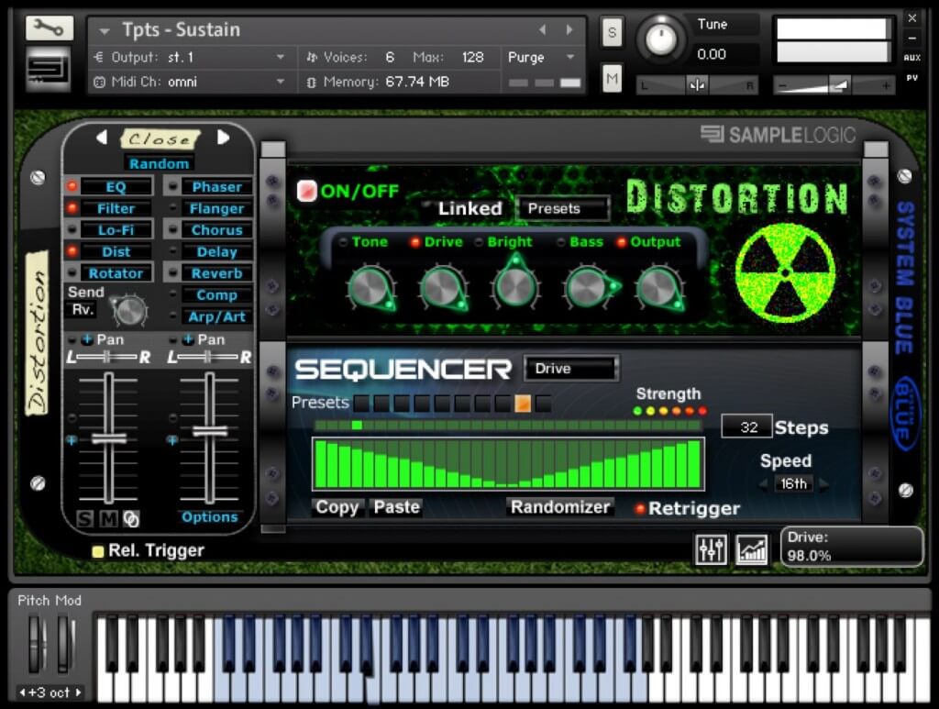
Task: Adjust the Tone knob
Action: tap(370, 289)
